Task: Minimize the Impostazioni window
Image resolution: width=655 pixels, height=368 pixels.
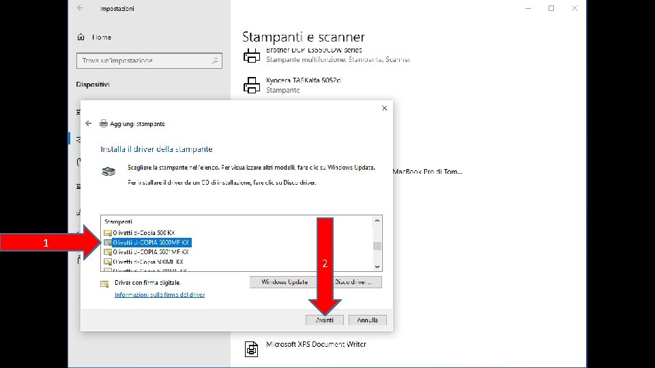Action: click(528, 8)
